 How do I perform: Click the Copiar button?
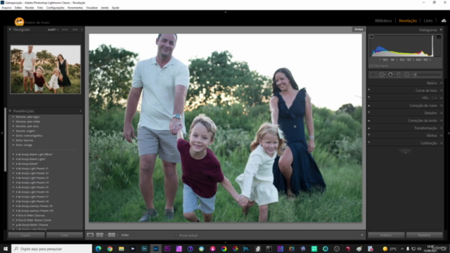(x=27, y=235)
